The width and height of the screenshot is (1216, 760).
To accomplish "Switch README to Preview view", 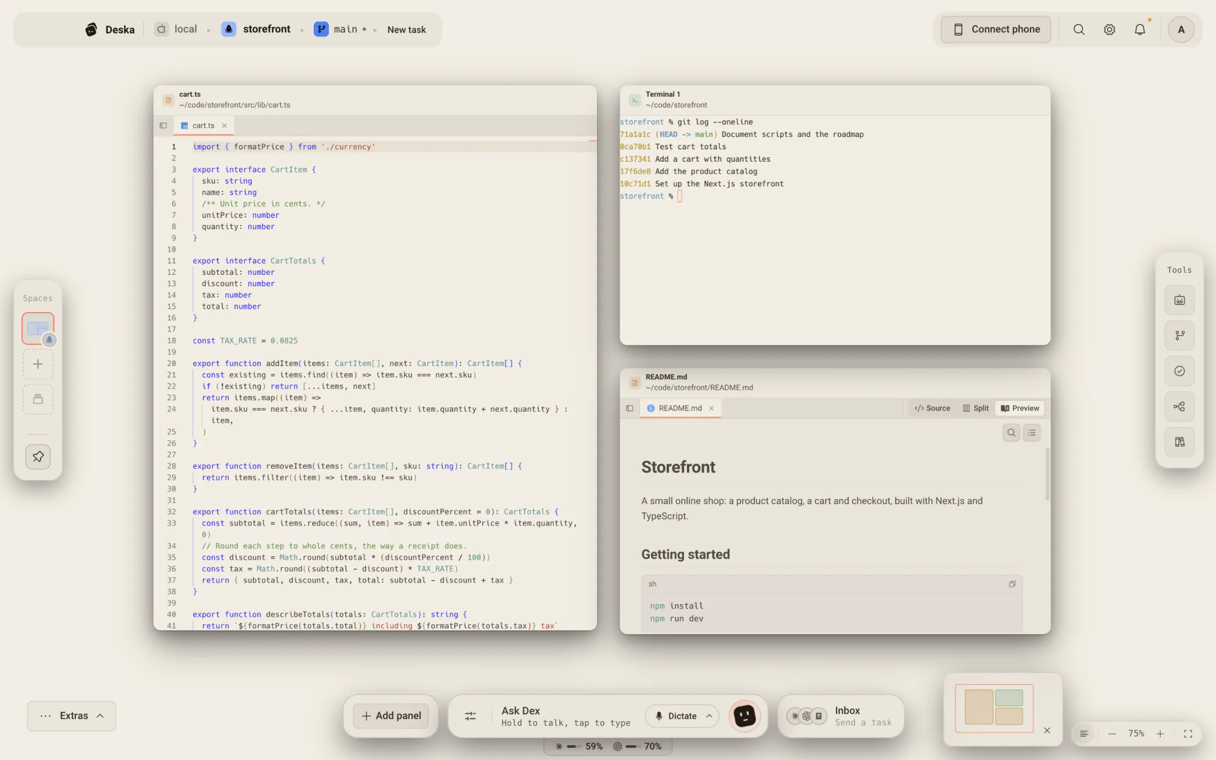I will click(1020, 409).
